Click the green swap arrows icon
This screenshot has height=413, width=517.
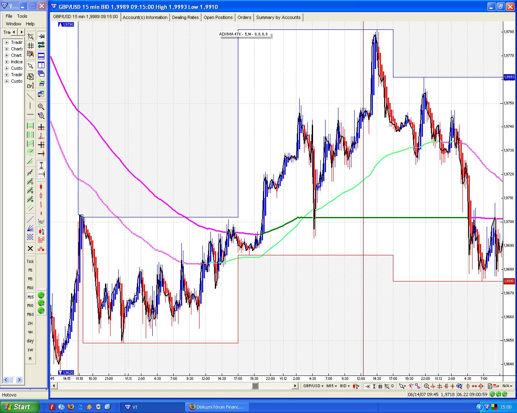pos(41,45)
